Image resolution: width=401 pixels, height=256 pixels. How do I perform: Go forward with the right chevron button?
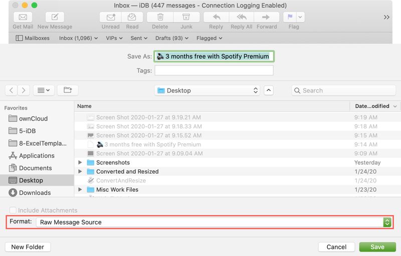point(23,90)
